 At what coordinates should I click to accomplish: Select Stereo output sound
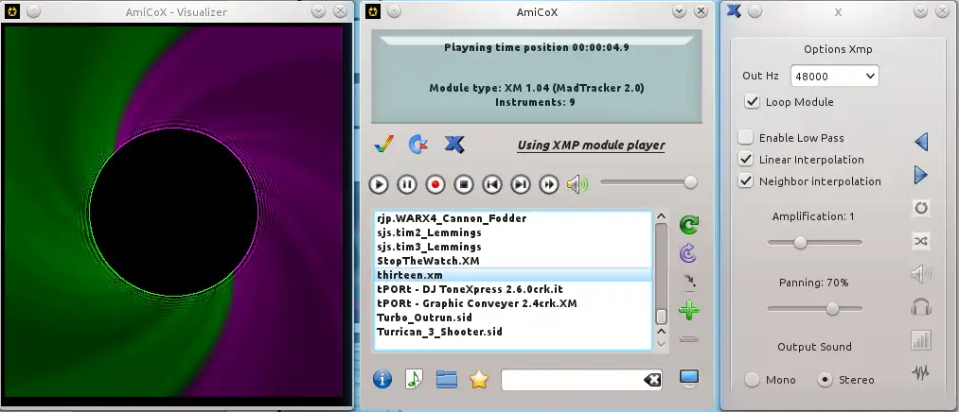[826, 380]
